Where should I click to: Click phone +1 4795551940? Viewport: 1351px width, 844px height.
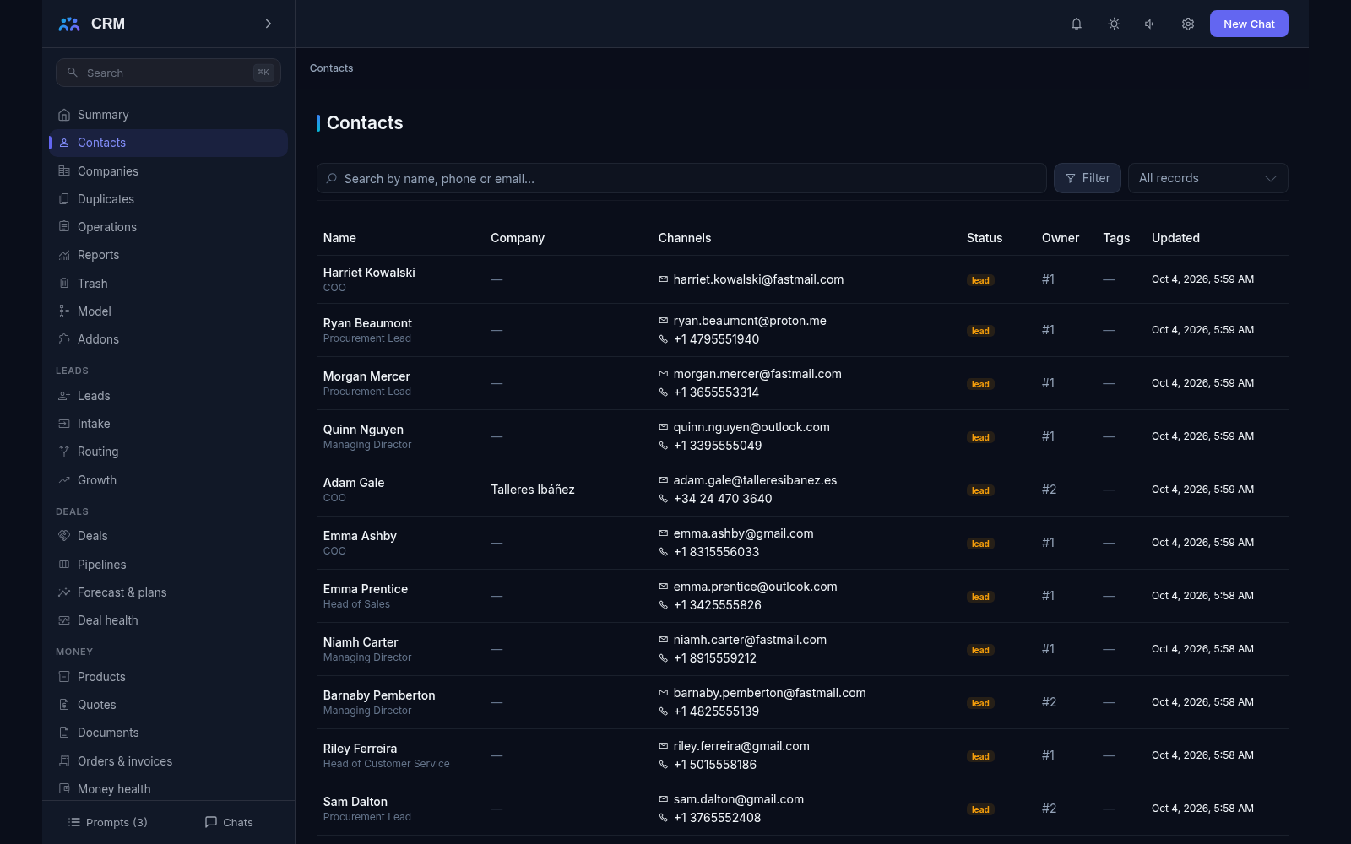click(x=716, y=339)
